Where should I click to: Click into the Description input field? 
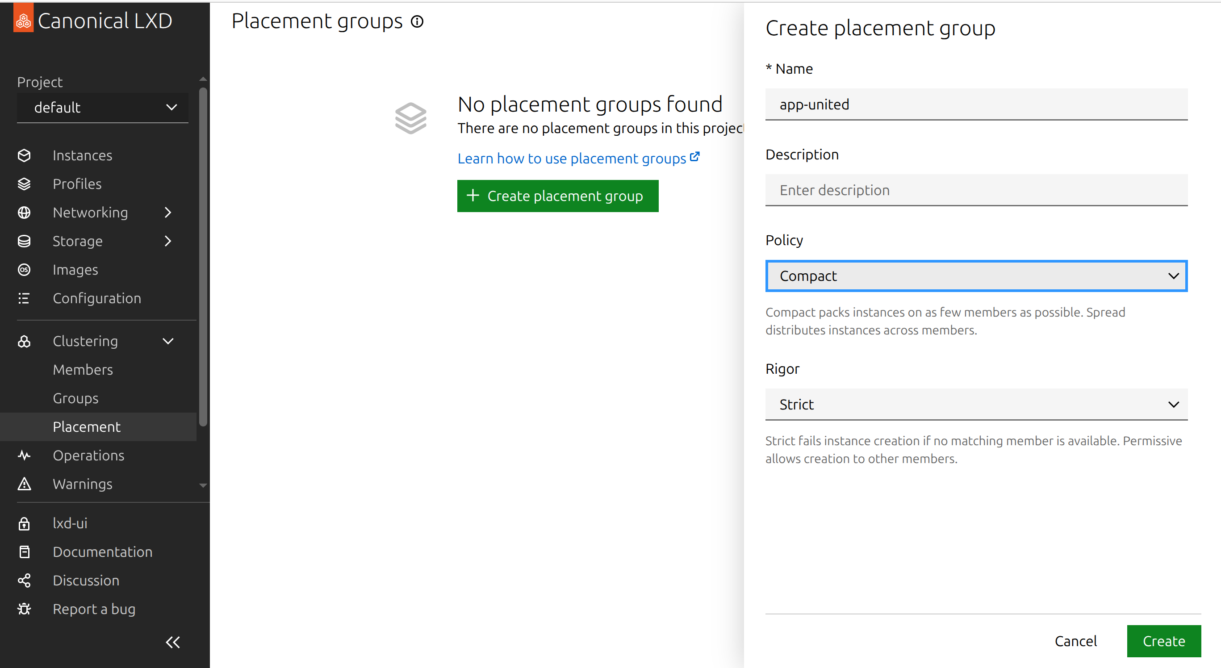point(976,190)
